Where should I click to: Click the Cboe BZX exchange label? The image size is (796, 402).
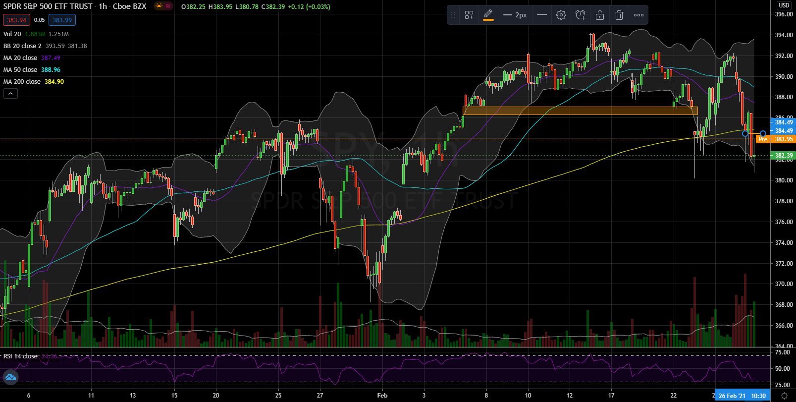coord(130,6)
